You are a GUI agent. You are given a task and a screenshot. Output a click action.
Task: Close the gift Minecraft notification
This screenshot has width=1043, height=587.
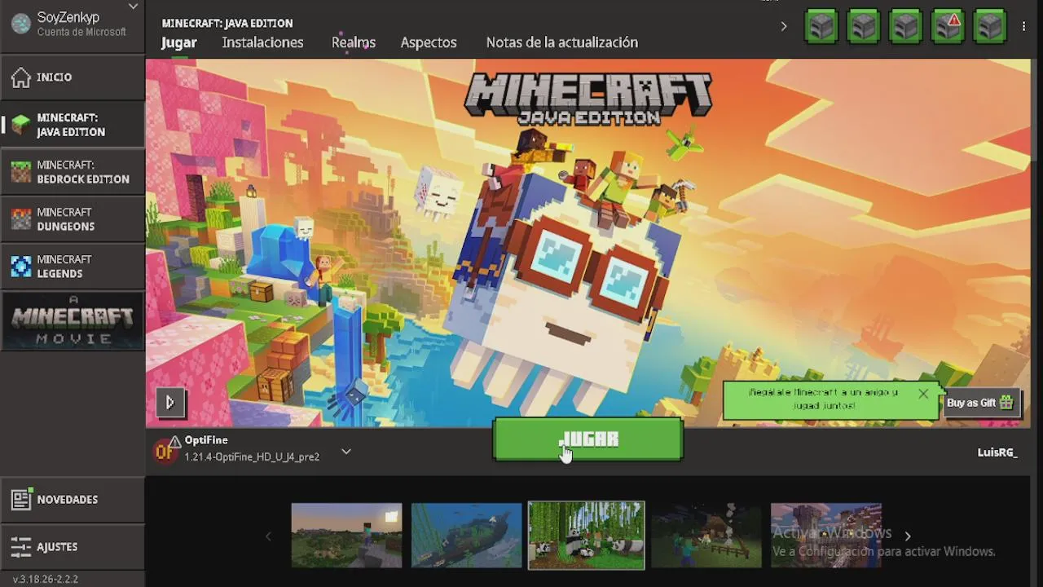(923, 394)
